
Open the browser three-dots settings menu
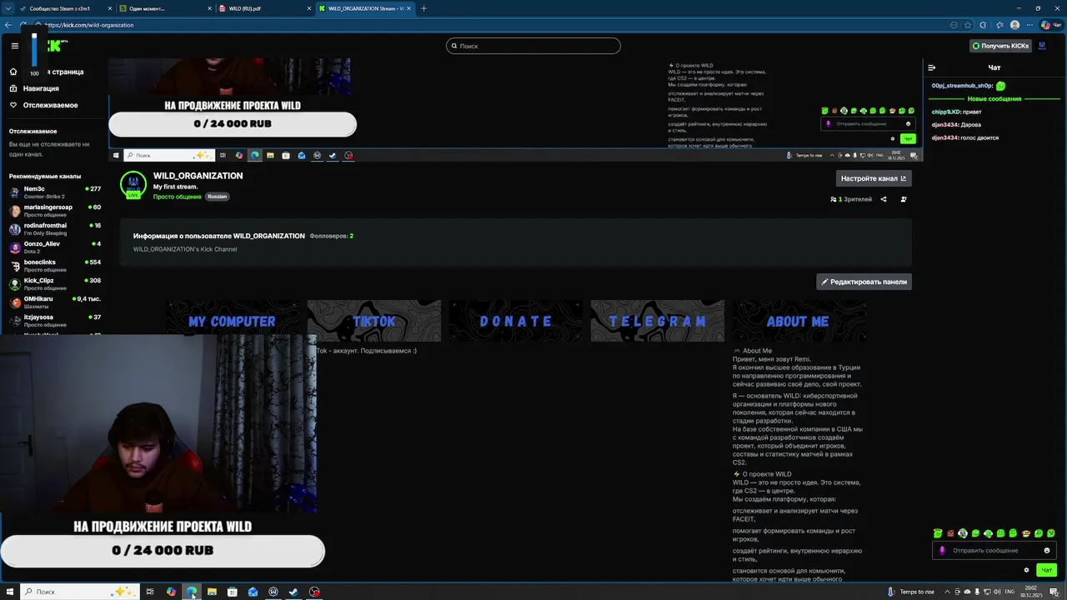1029,25
